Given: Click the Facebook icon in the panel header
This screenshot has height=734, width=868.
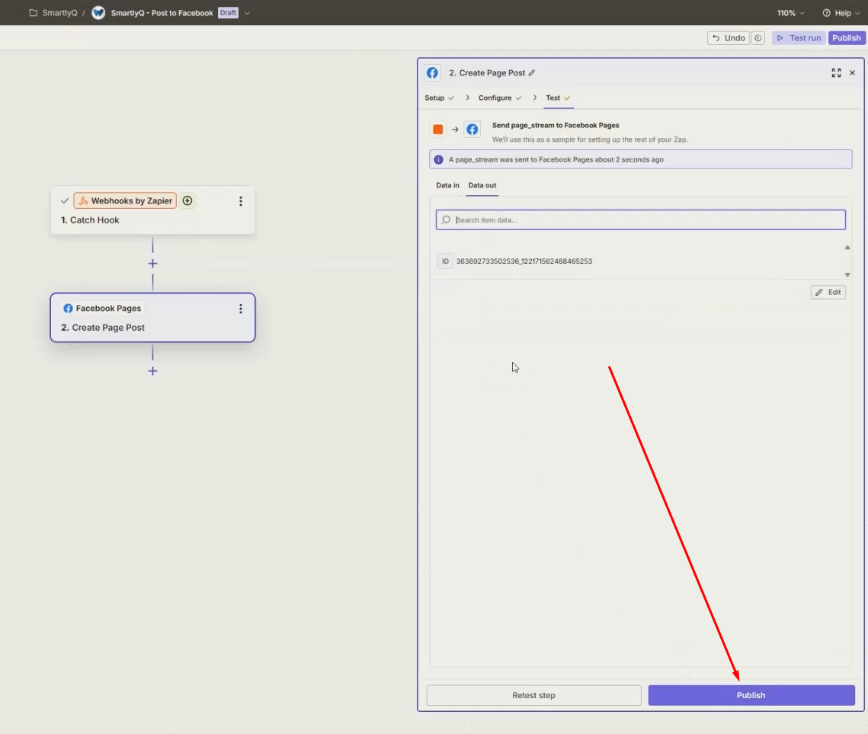Looking at the screenshot, I should 432,72.
